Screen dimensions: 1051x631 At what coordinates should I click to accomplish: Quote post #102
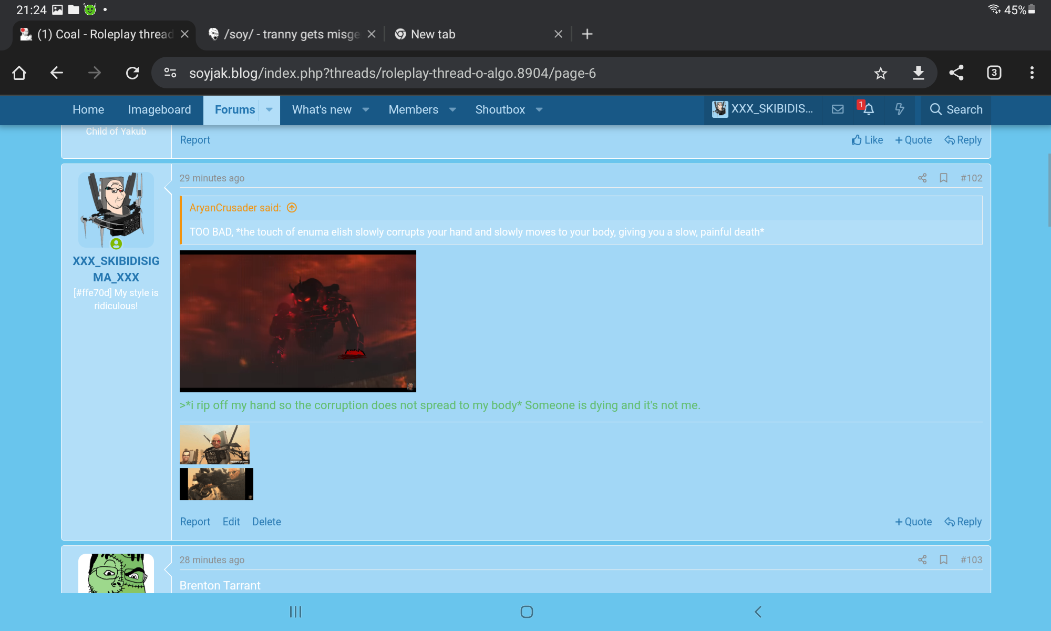click(x=913, y=522)
